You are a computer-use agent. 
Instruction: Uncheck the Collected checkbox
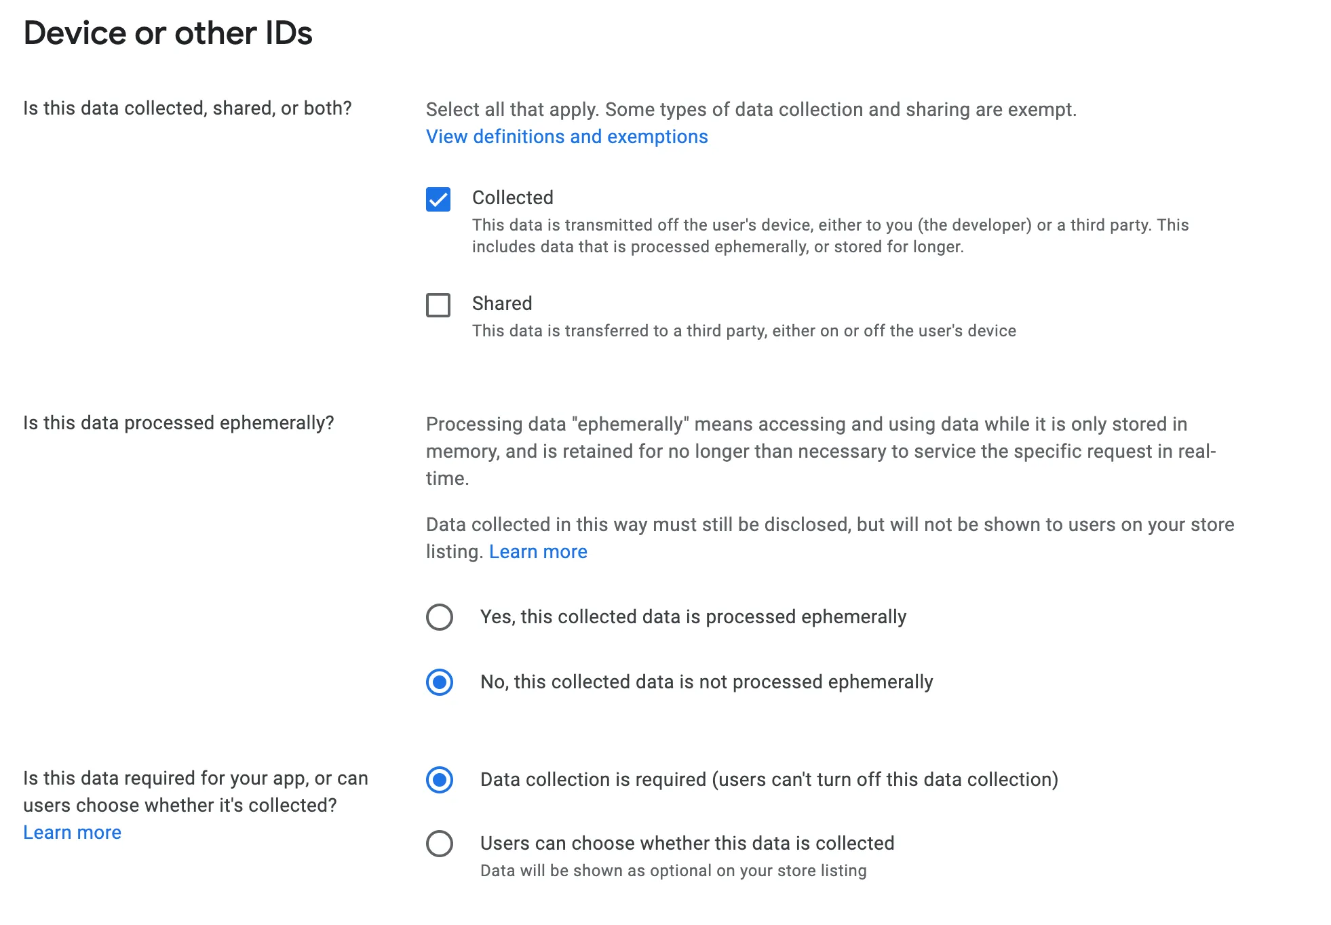(438, 199)
